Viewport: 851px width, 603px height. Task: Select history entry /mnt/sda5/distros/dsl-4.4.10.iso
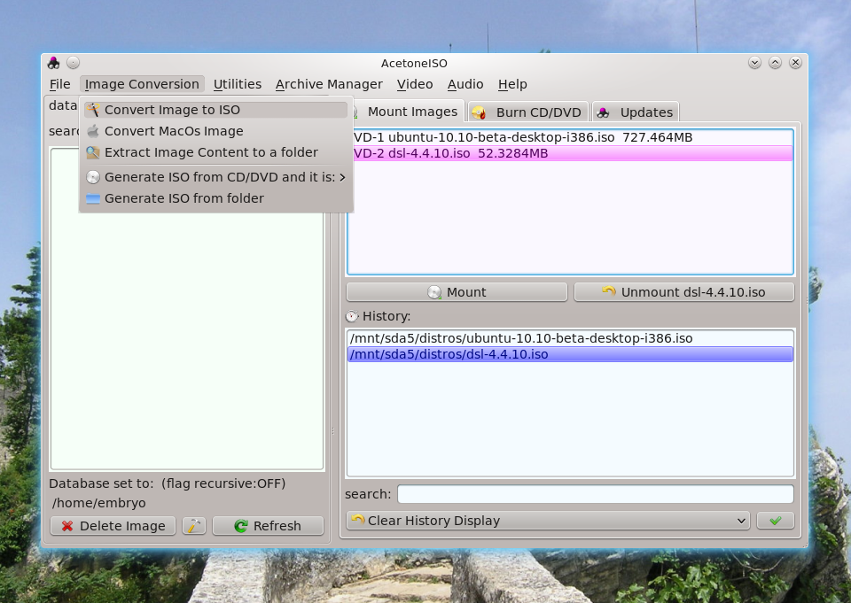click(x=570, y=354)
